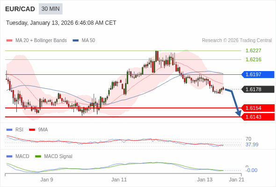Click the RSI legend label

click(x=19, y=130)
